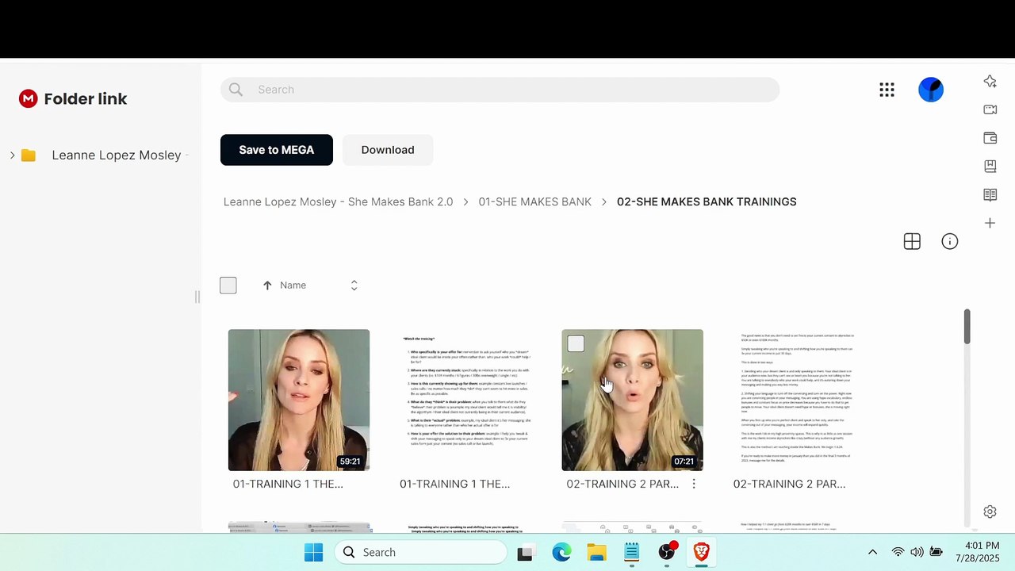Open the Training 1 document thumbnail

tap(465, 400)
